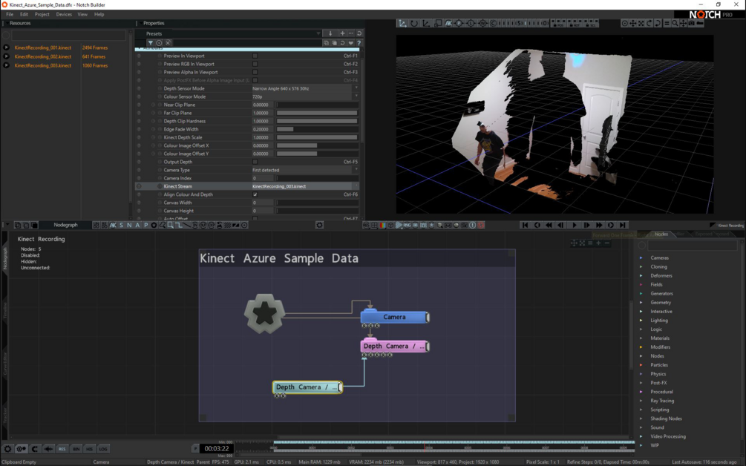
Task: Toggle BIN panel button in bottom bar
Action: [x=76, y=448]
